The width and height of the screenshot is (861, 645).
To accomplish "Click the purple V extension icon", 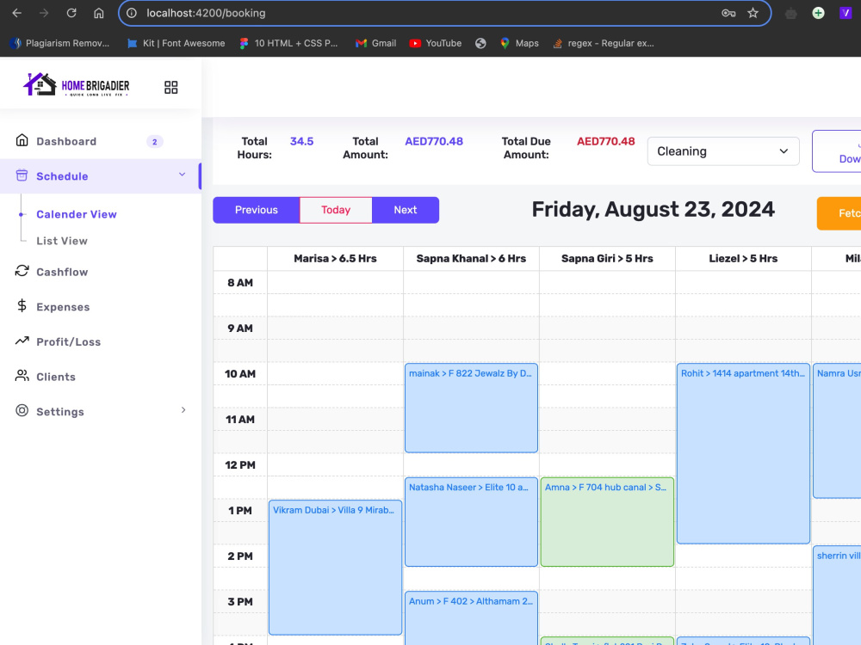I will (846, 13).
